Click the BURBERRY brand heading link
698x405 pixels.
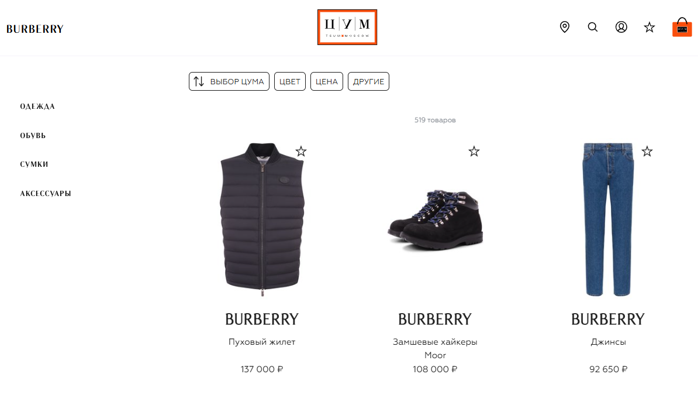34,29
